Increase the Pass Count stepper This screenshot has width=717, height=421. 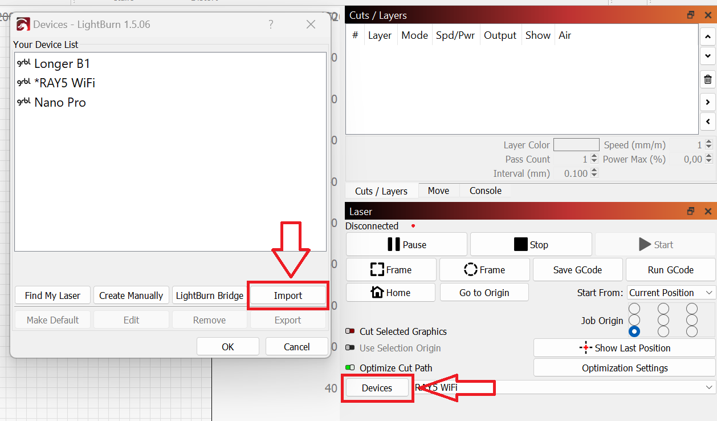point(594,157)
